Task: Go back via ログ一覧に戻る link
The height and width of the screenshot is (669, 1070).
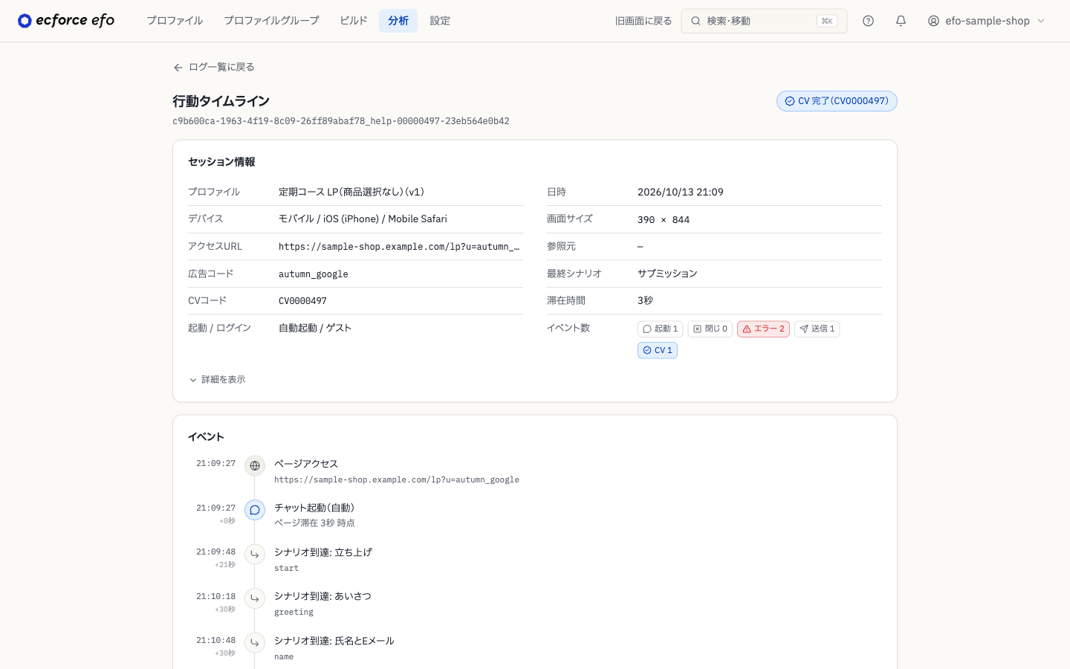Action: click(214, 68)
